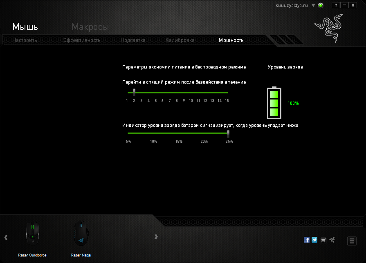
Task: Switch to the Мышь section
Action: click(25, 27)
